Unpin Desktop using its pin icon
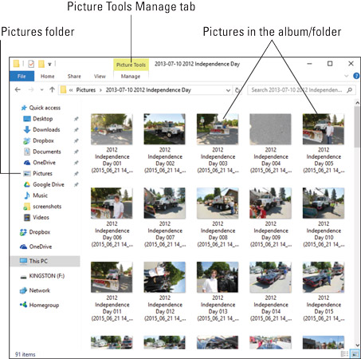361x359 pixels. pos(77,119)
